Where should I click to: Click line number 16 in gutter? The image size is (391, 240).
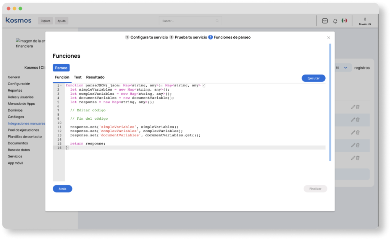59,148
